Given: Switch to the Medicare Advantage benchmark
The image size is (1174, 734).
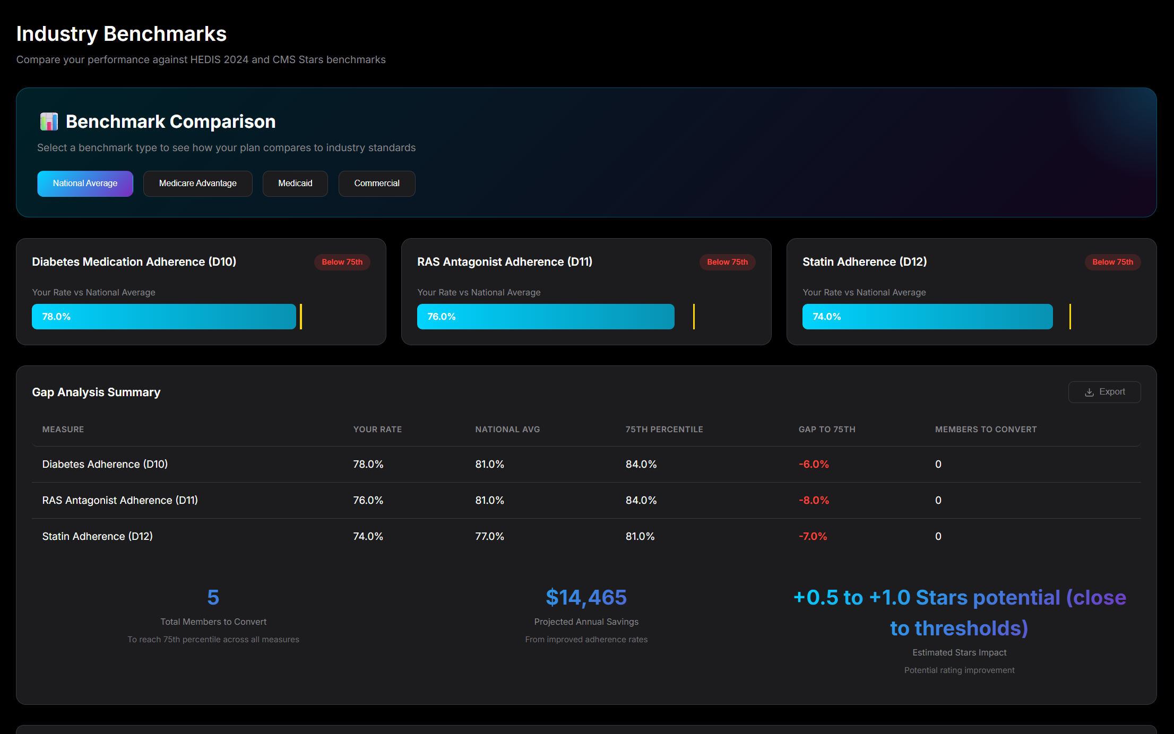Looking at the screenshot, I should (197, 183).
